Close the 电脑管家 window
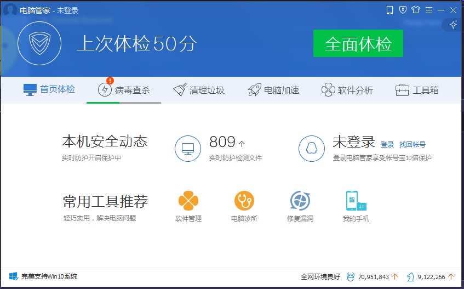This screenshot has height=289, width=464. coord(453,10)
